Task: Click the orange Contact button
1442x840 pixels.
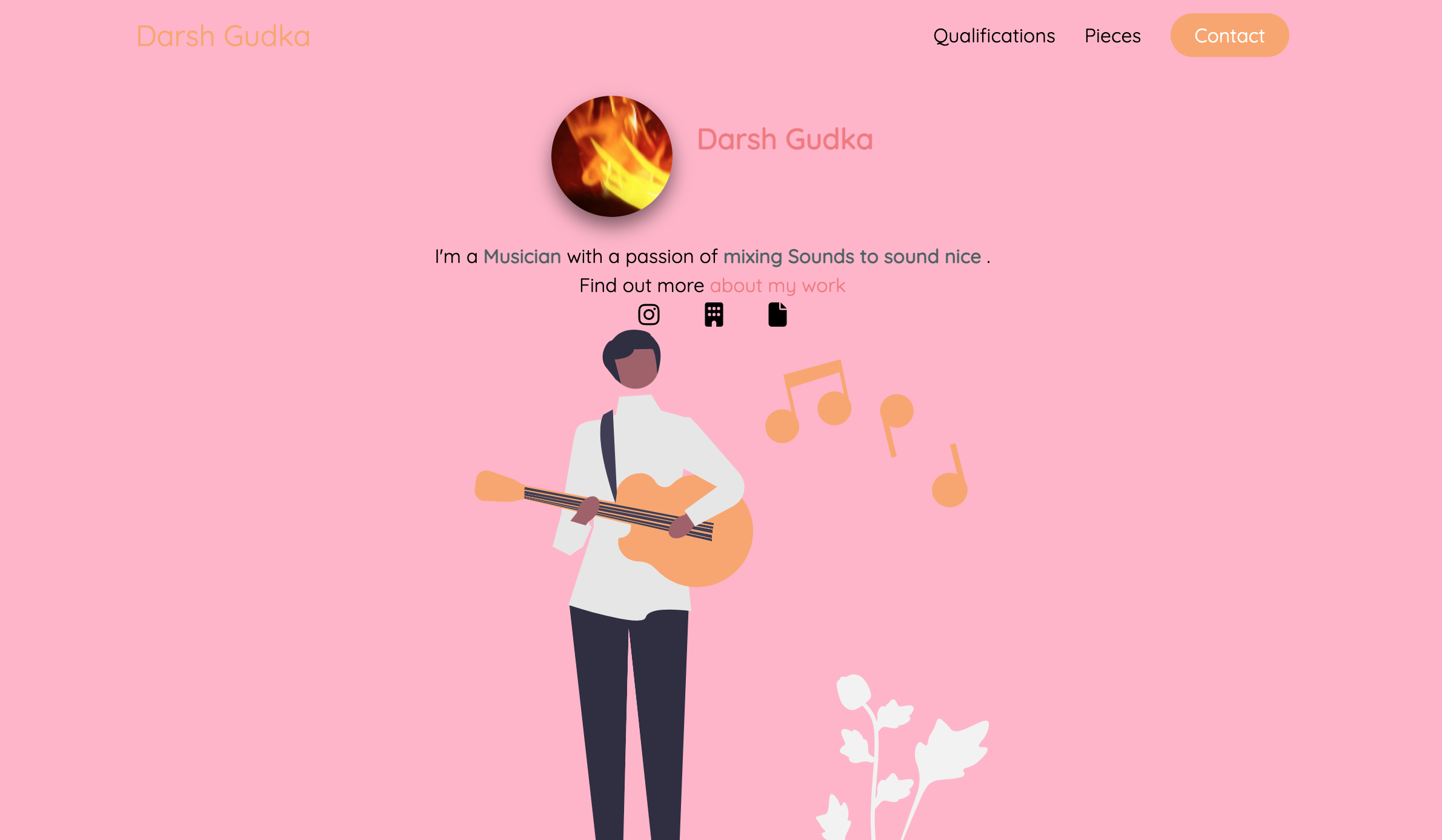Action: coord(1229,36)
